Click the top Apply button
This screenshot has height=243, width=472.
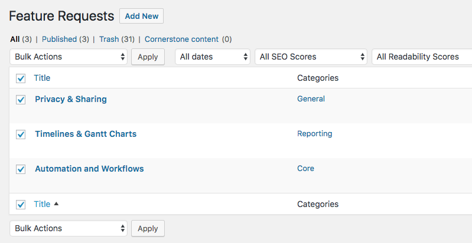[x=148, y=57]
